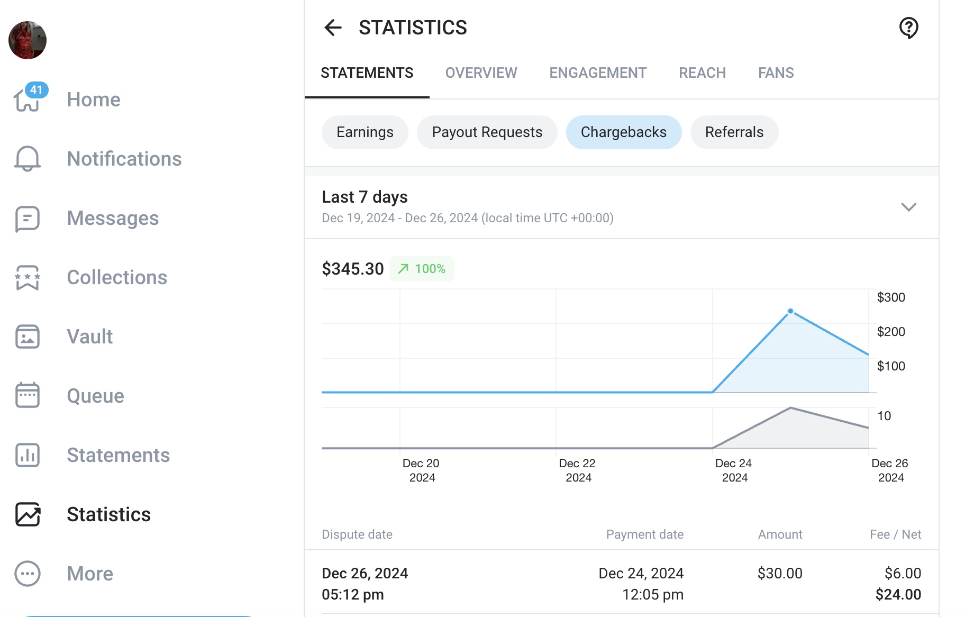Click the Home icon with 41 badge
Screen dimensions: 965x617
(28, 99)
